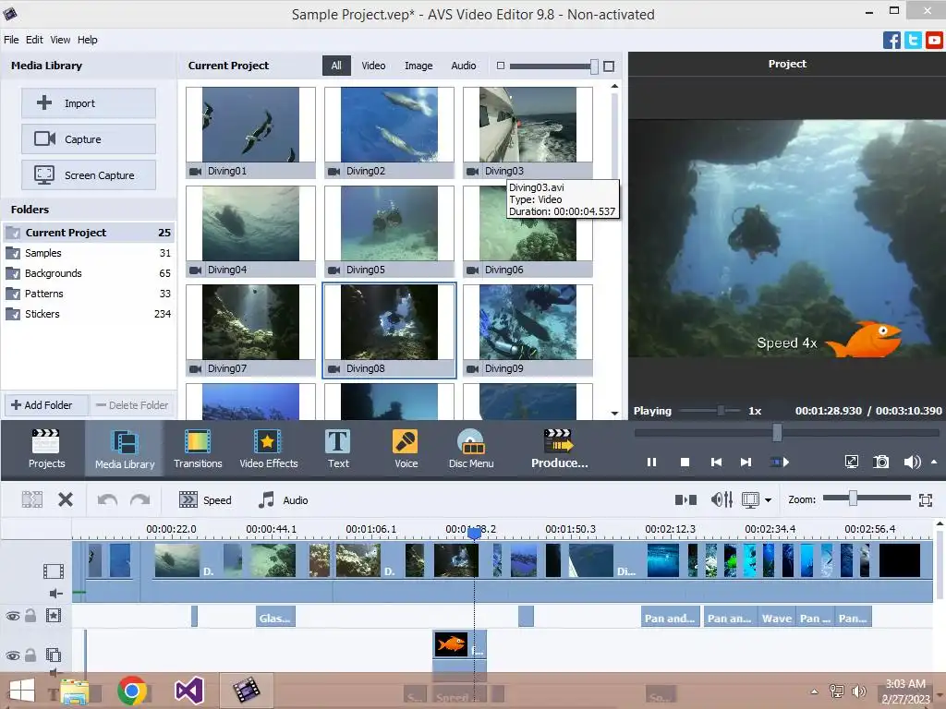Select the Patterns folder
Screen dimensions: 946x709
point(89,294)
